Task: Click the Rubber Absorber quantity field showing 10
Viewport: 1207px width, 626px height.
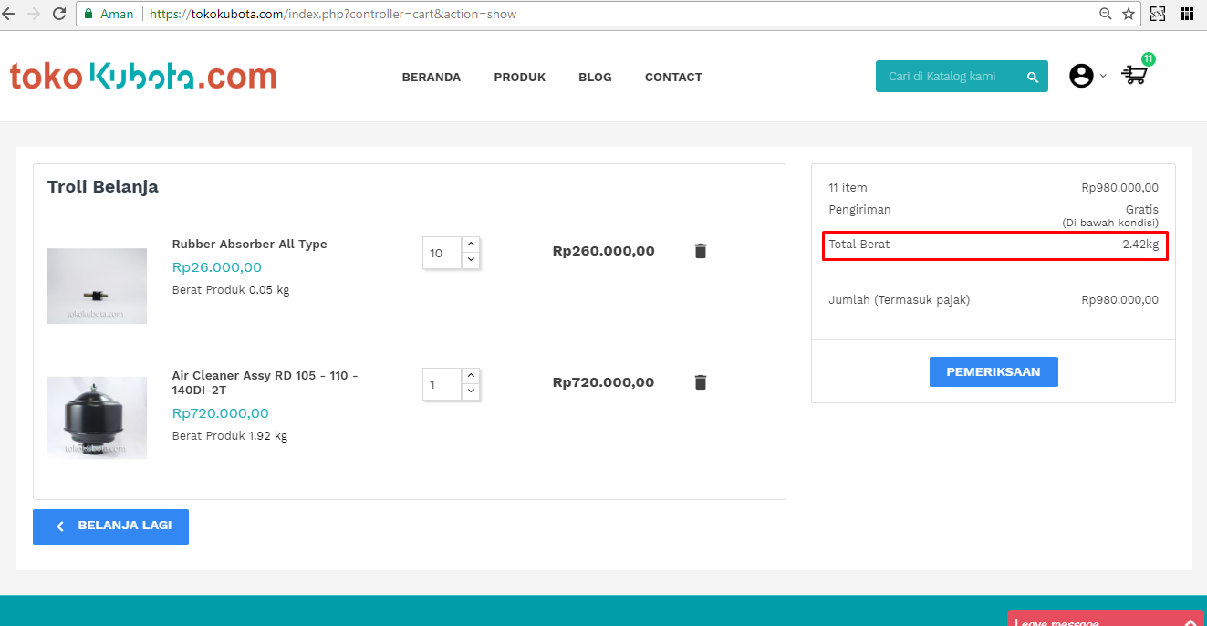Action: tap(442, 254)
